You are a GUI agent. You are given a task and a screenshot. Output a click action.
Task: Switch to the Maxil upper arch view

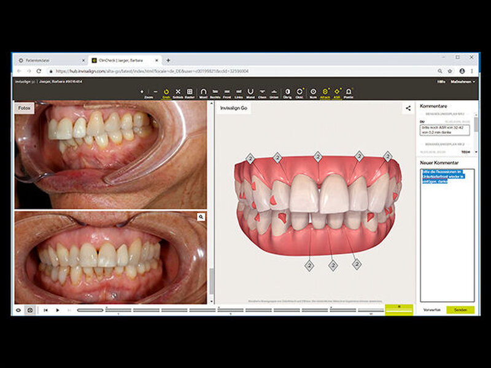(203, 93)
